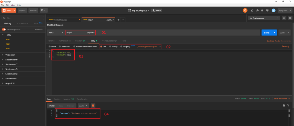Click the environment quick look eye icon

click(284, 18)
